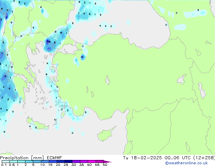Click the 15–20 mm legend color box
Screen dimensions: 215x166
[x=53, y=162]
